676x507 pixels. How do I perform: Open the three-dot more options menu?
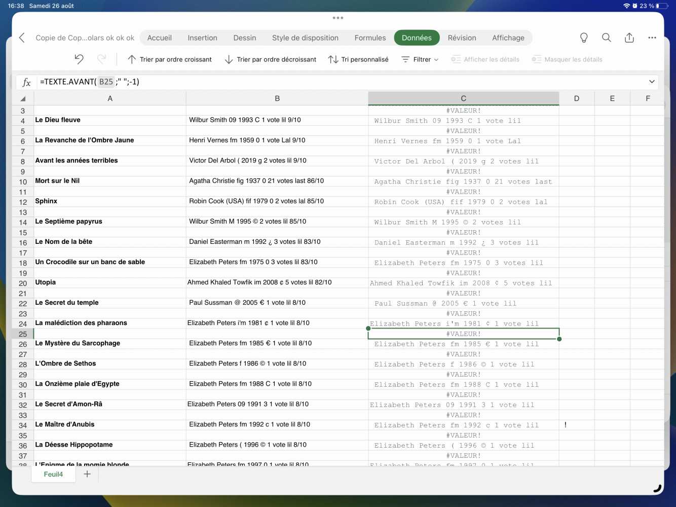point(652,38)
